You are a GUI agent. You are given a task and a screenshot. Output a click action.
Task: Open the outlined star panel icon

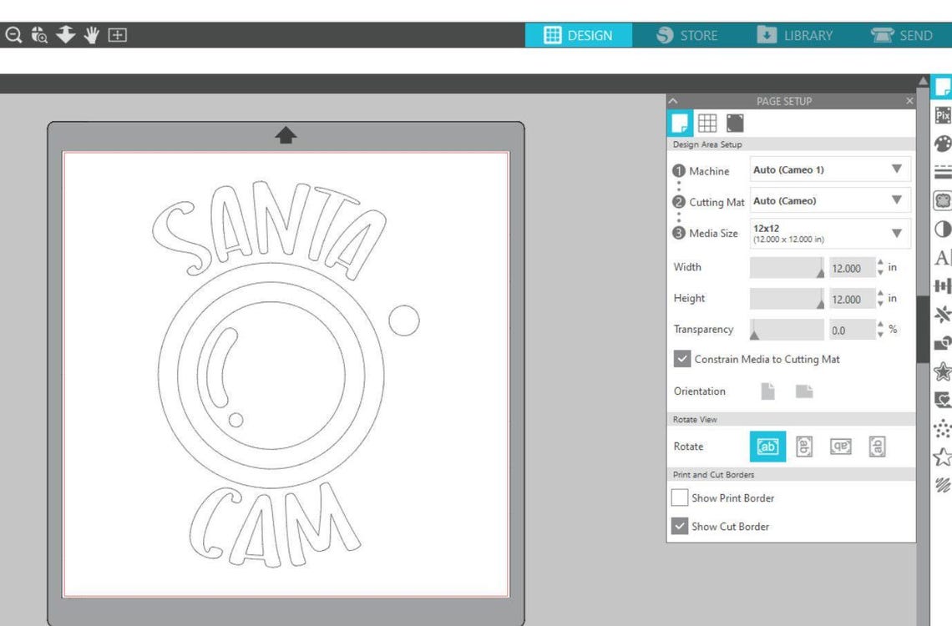[942, 457]
